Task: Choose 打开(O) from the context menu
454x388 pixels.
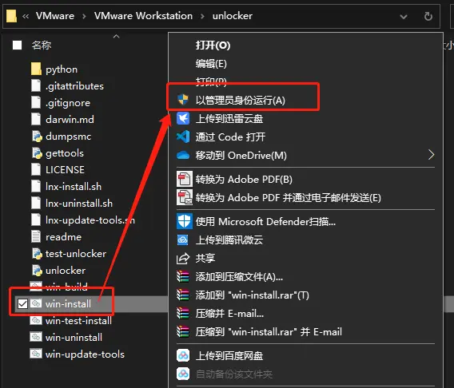Action: (213, 46)
